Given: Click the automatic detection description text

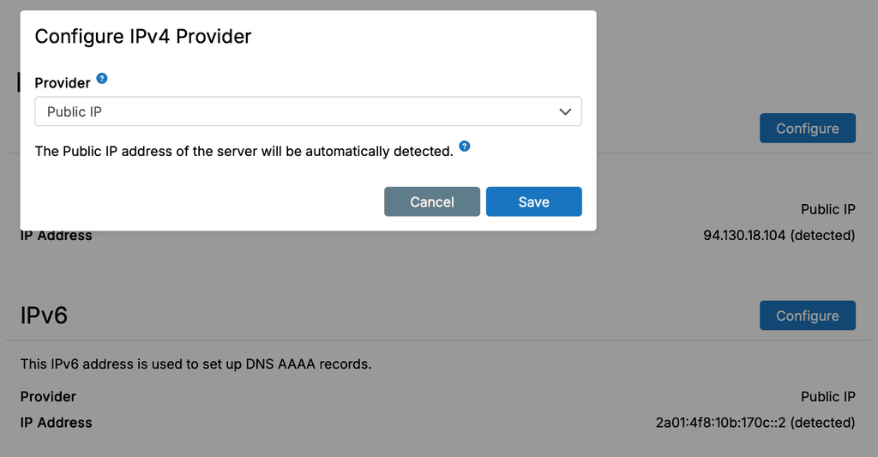Looking at the screenshot, I should pyautogui.click(x=244, y=152).
